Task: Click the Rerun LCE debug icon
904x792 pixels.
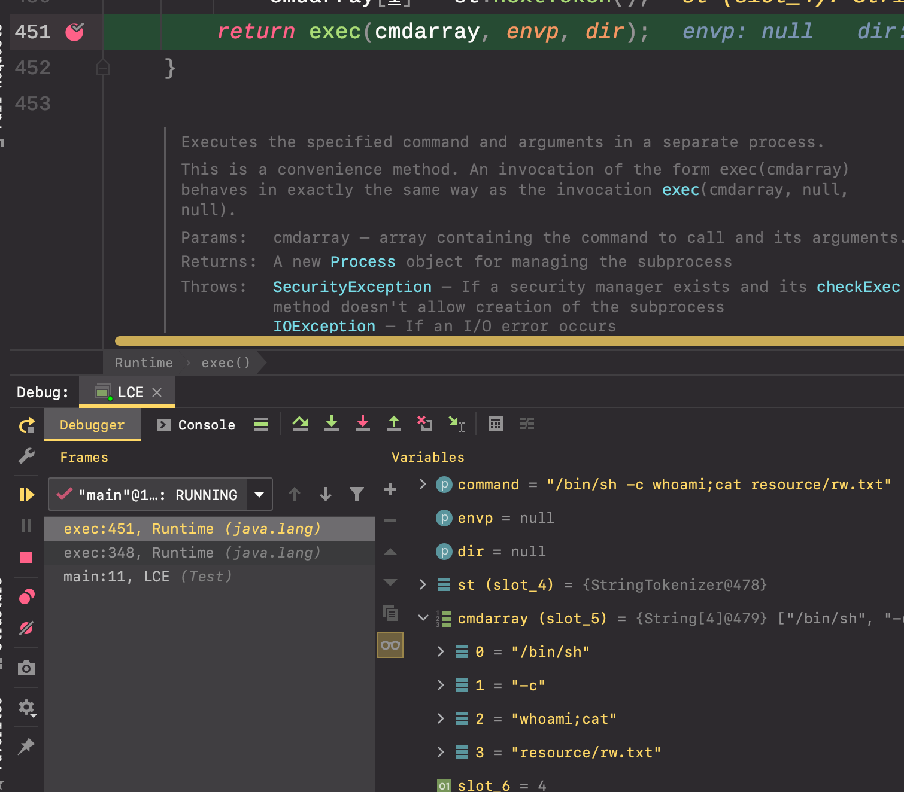Action: (x=26, y=425)
